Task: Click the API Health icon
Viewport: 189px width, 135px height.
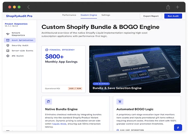Action: pyautogui.click(x=8, y=56)
